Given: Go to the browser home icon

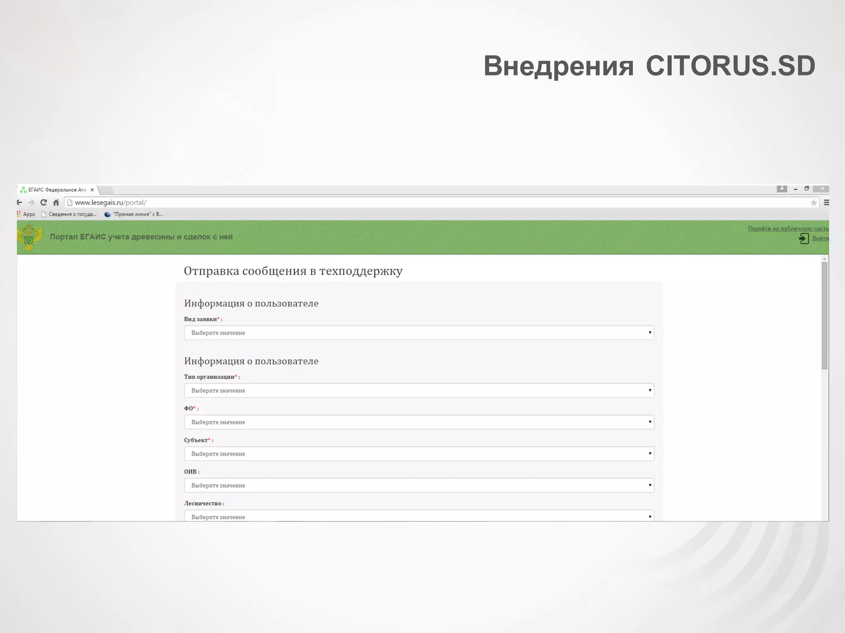Looking at the screenshot, I should (56, 202).
